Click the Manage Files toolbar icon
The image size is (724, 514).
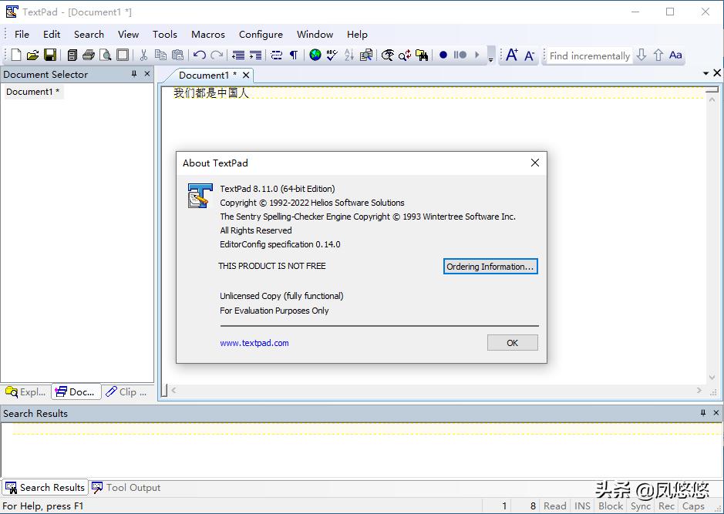(x=72, y=55)
